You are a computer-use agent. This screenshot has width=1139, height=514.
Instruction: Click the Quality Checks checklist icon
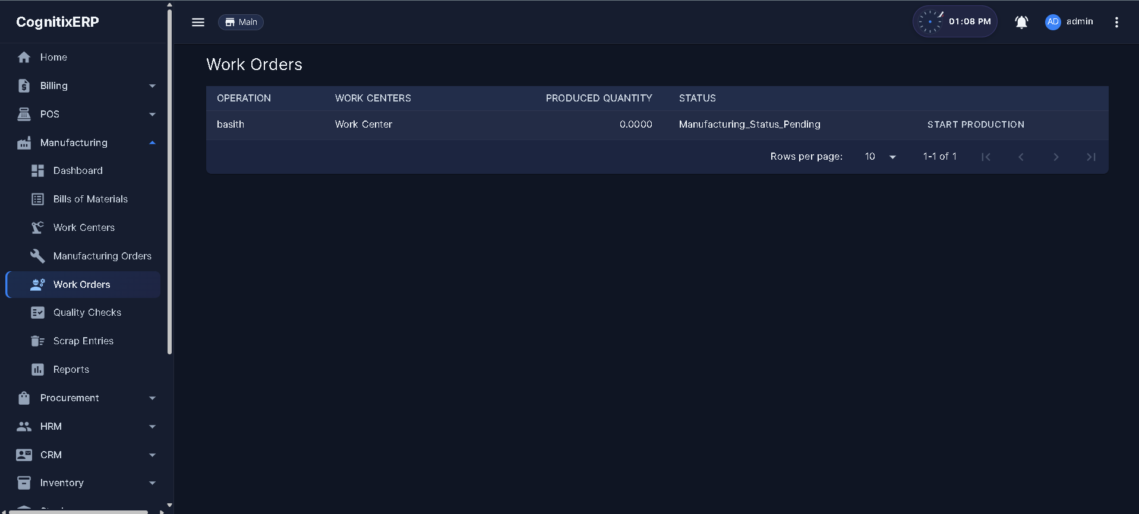(x=37, y=313)
